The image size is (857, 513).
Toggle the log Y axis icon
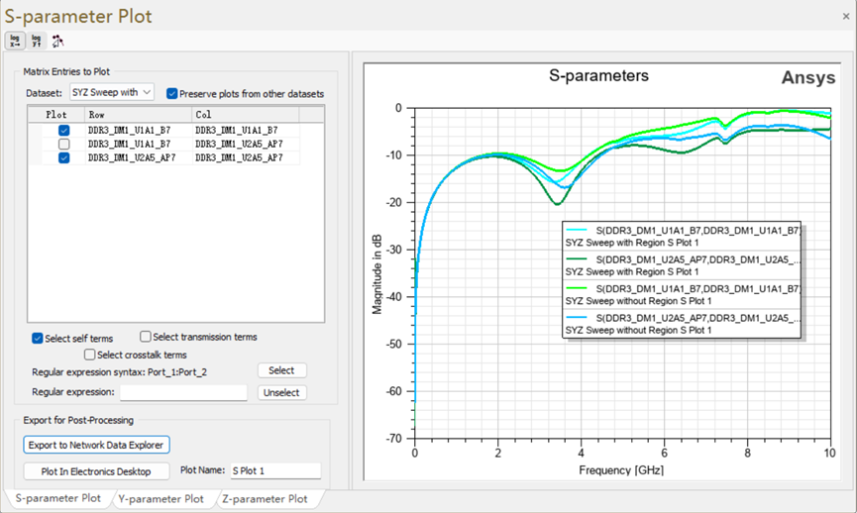37,41
